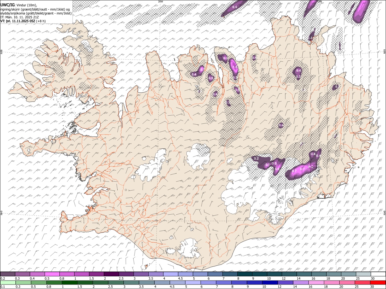Select bright red lower legend swatch above 30

tap(378, 282)
